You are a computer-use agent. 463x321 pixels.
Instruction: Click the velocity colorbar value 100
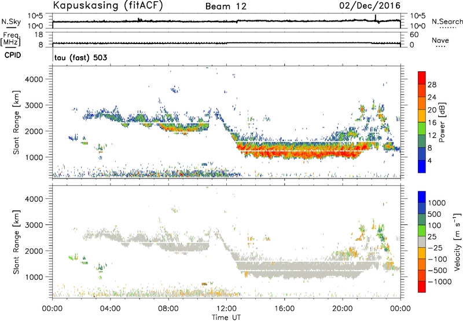point(435,225)
